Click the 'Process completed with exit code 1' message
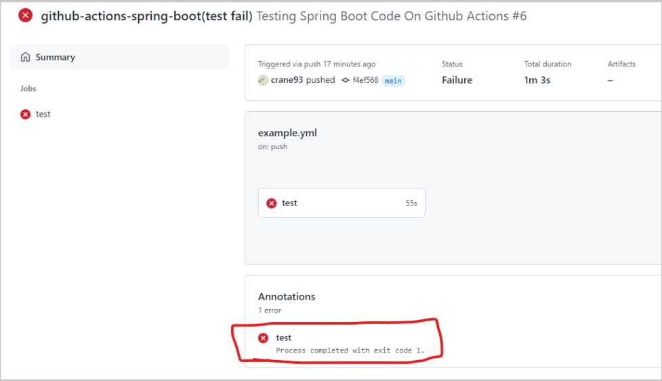The image size is (662, 381). (359, 350)
